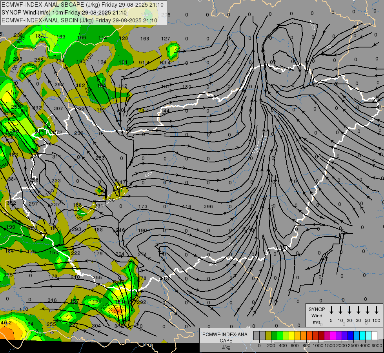Click the ECMWF-INDEX-ANAL CAPE legend title
Image resolution: width=384 pixels, height=353 pixels.
pyautogui.click(x=226, y=340)
